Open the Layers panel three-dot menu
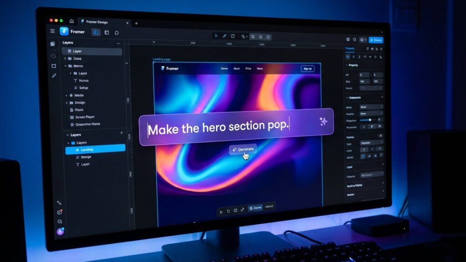This screenshot has width=466, height=262. click(119, 43)
